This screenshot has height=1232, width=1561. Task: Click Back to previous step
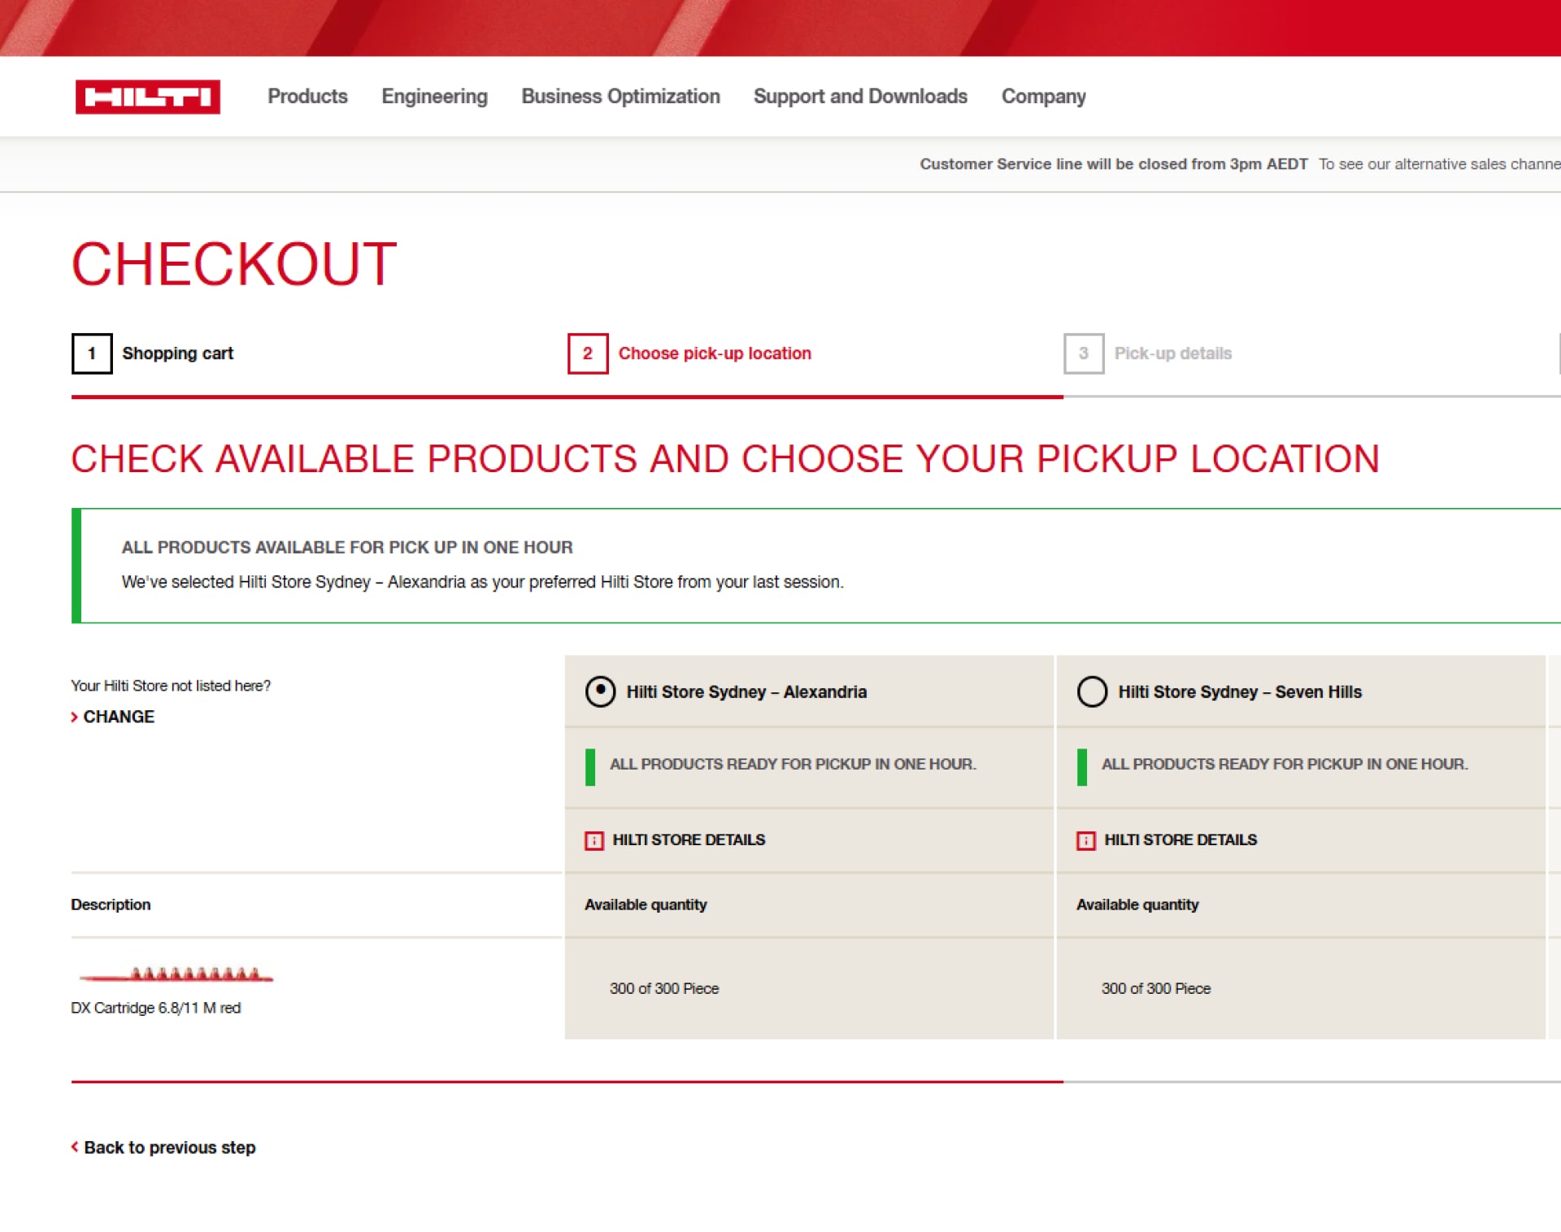pyautogui.click(x=169, y=1147)
